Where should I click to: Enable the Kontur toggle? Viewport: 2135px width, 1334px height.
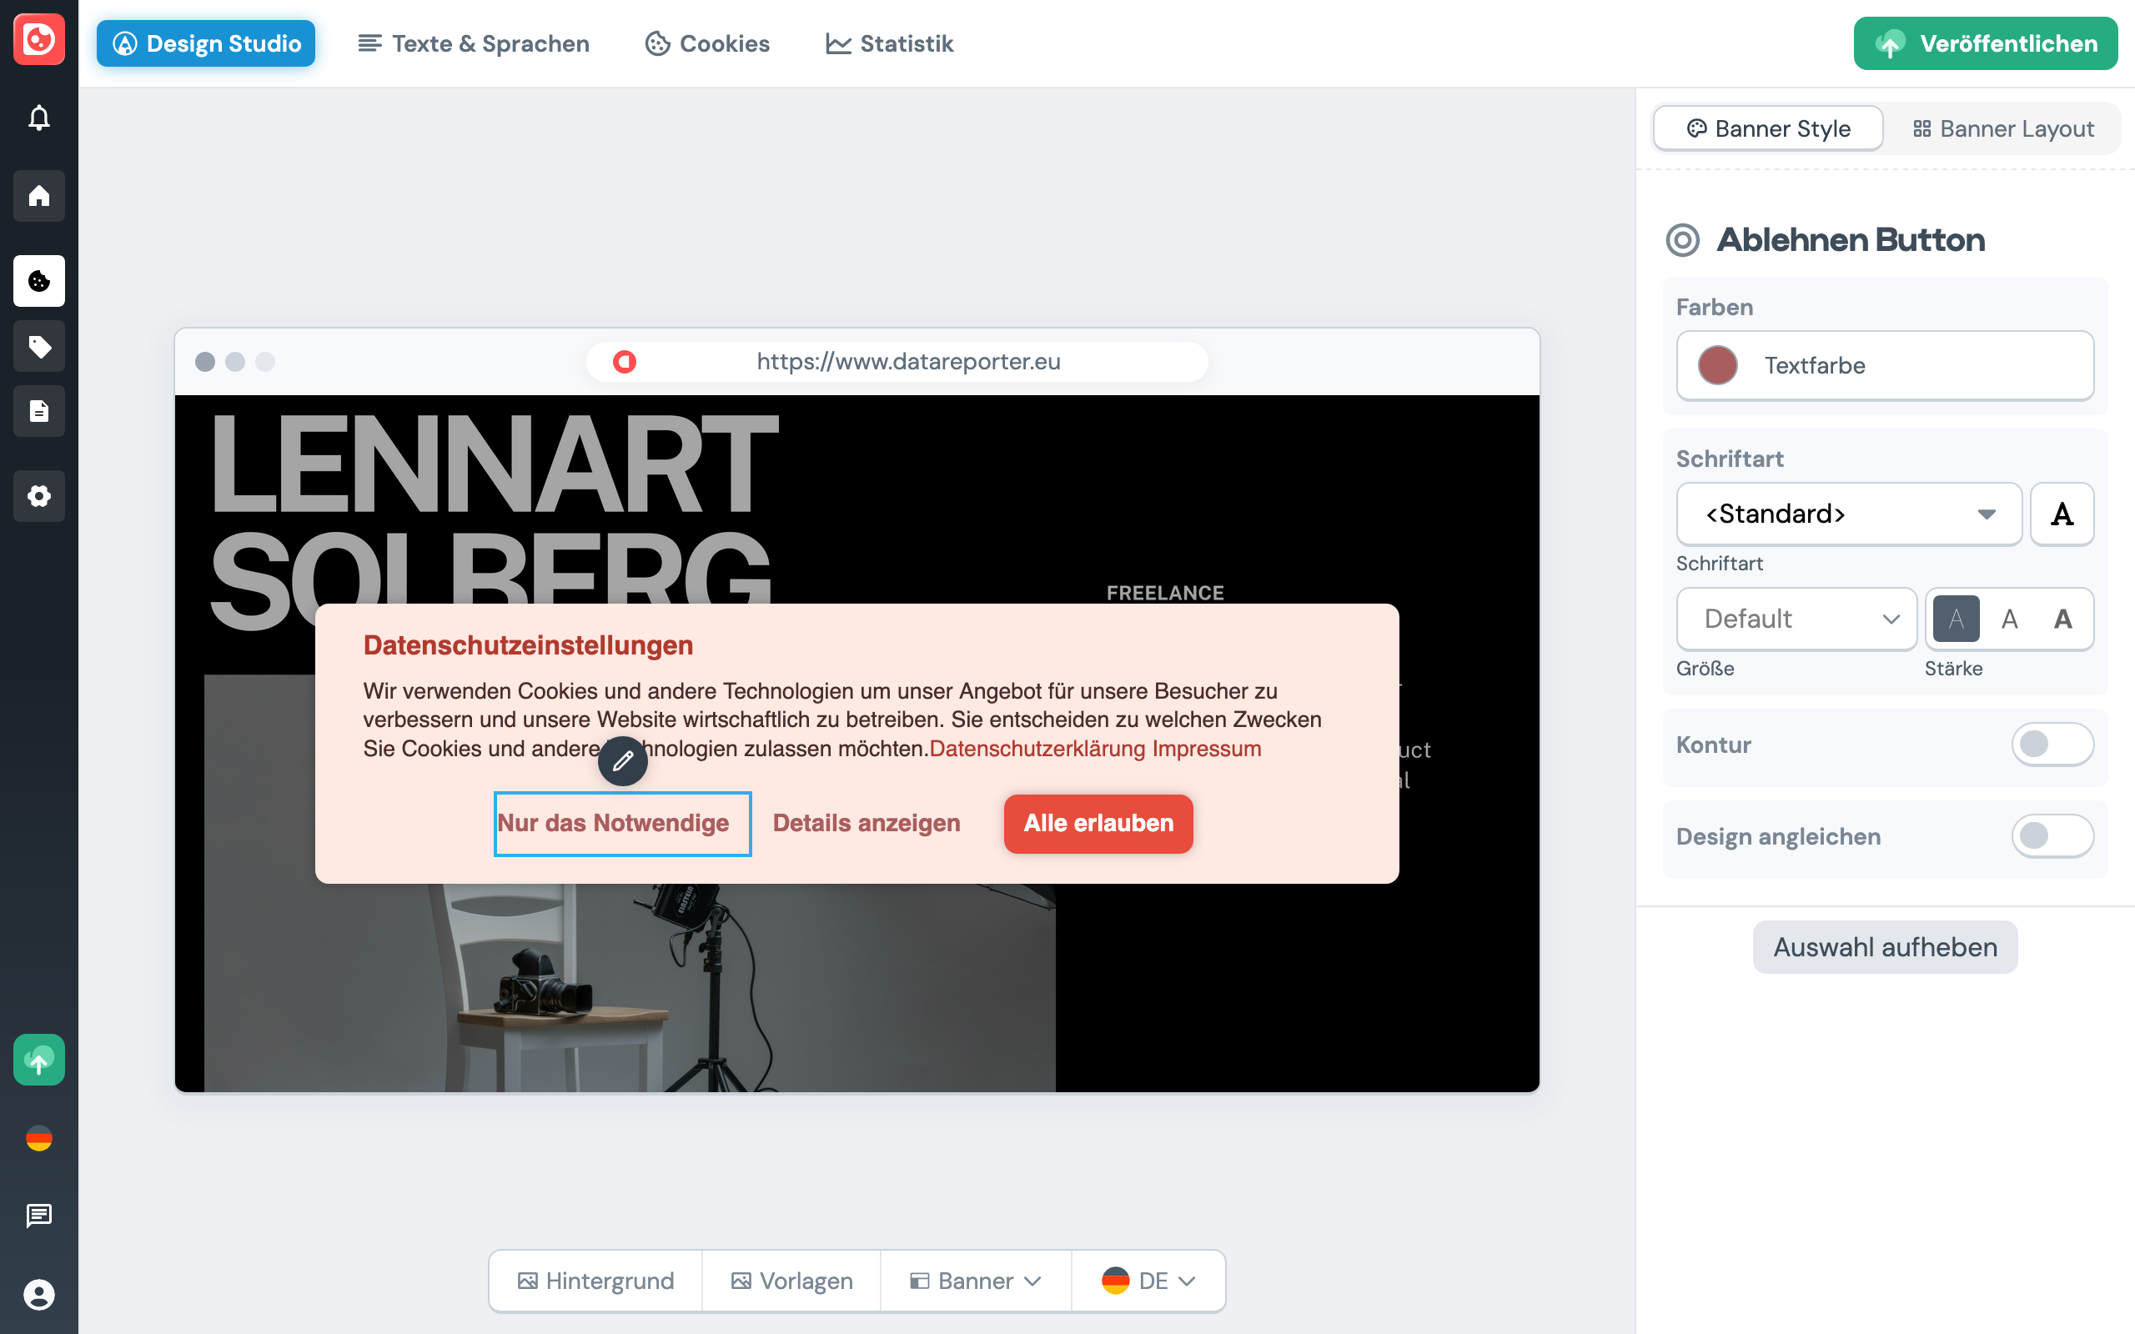coord(2053,744)
